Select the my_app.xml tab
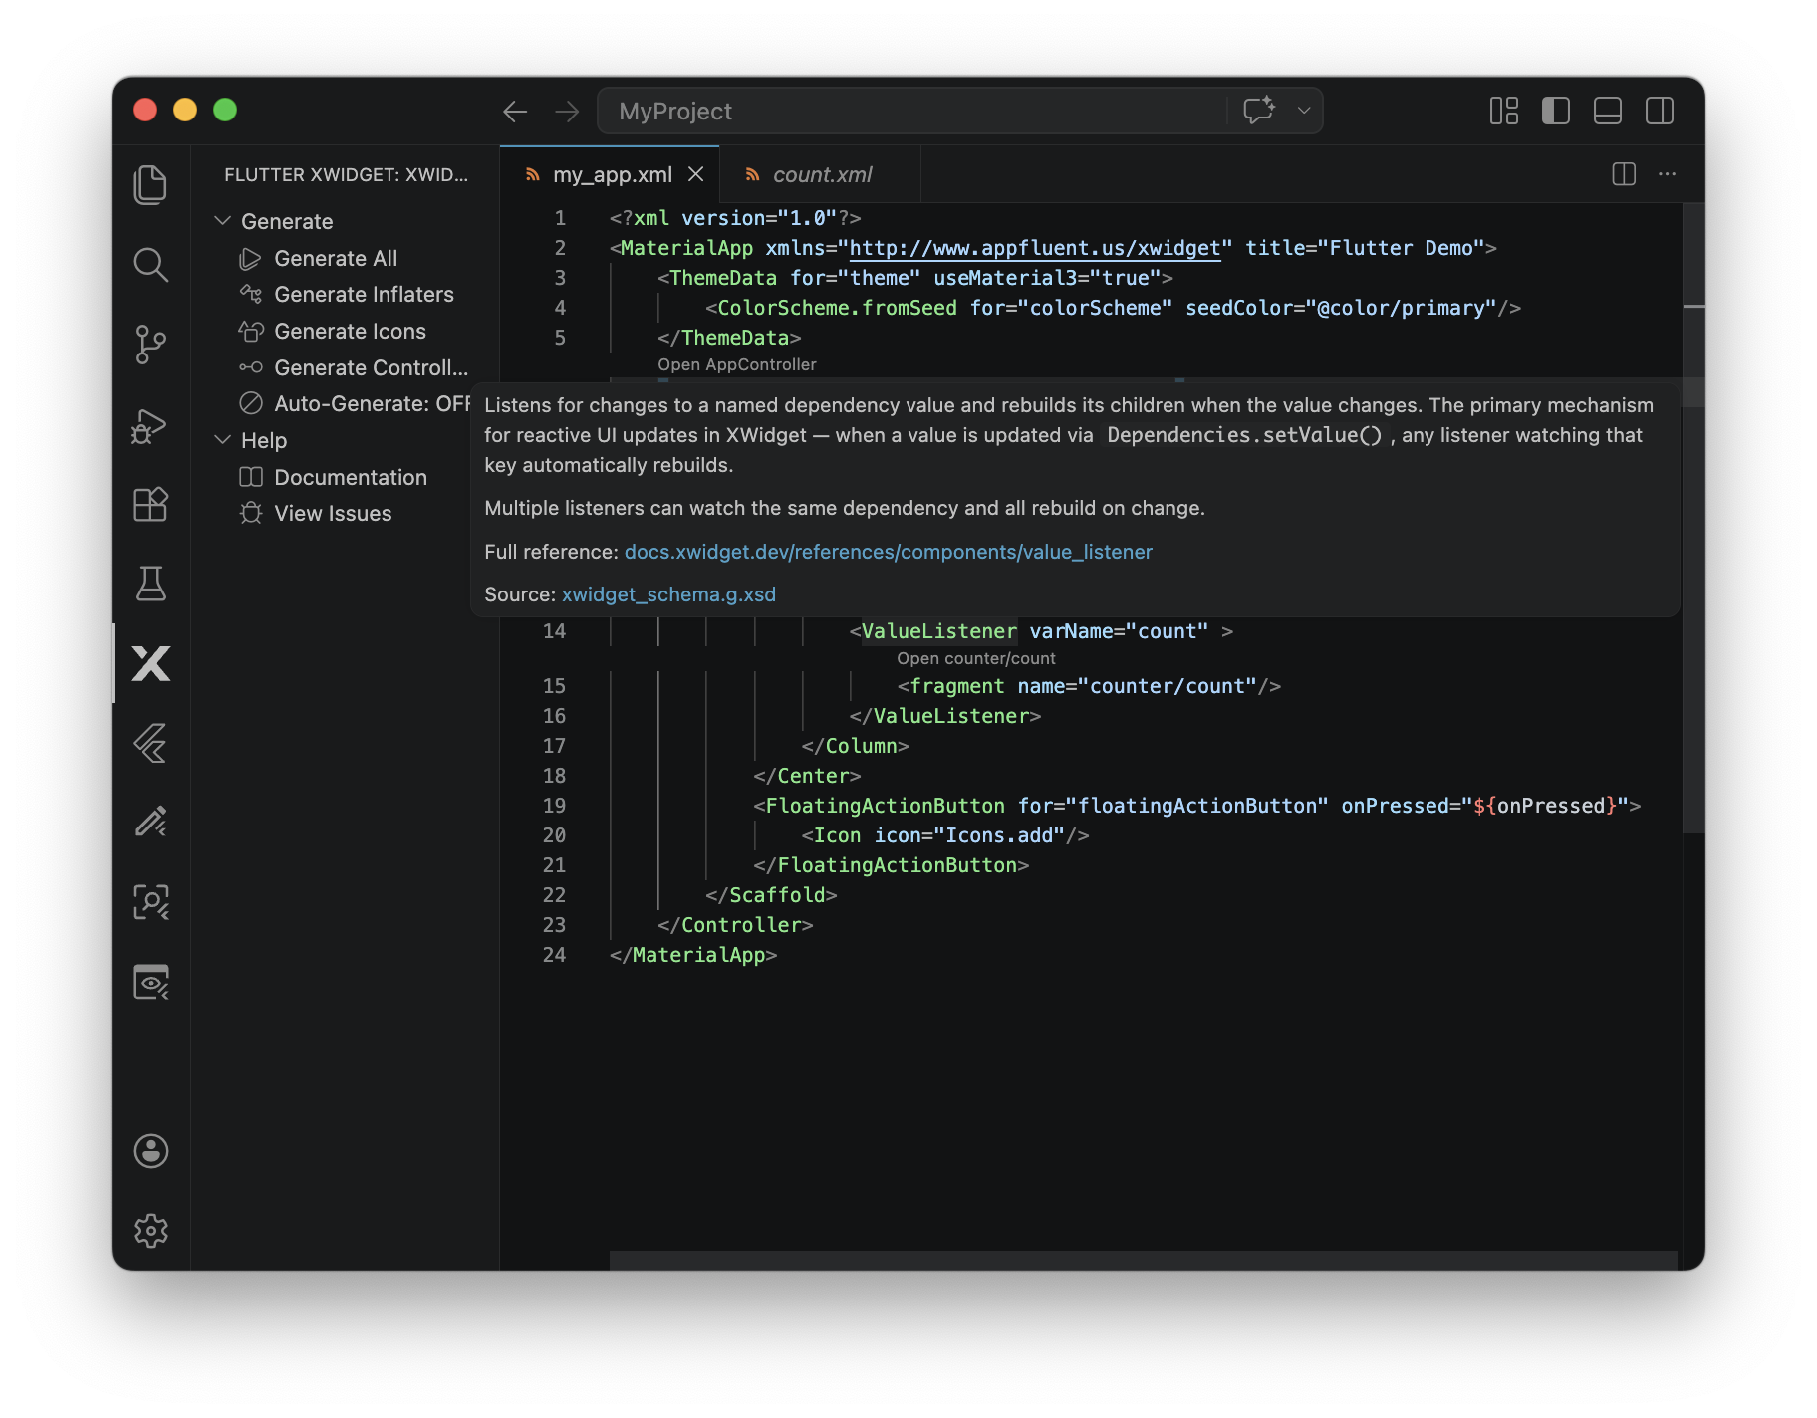This screenshot has width=1817, height=1418. [x=612, y=173]
